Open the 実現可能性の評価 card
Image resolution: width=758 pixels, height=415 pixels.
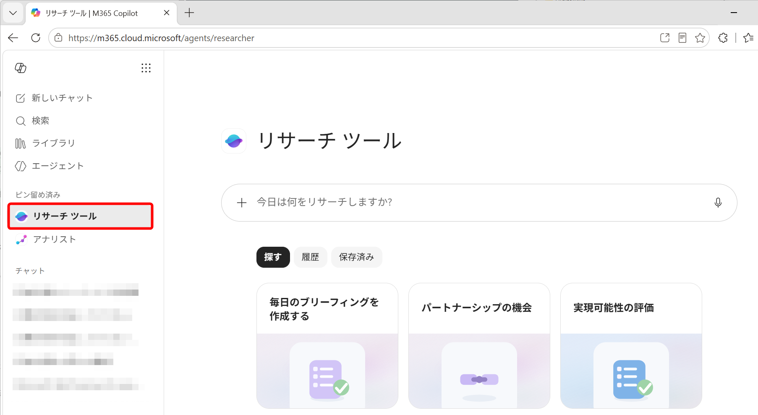click(x=631, y=346)
